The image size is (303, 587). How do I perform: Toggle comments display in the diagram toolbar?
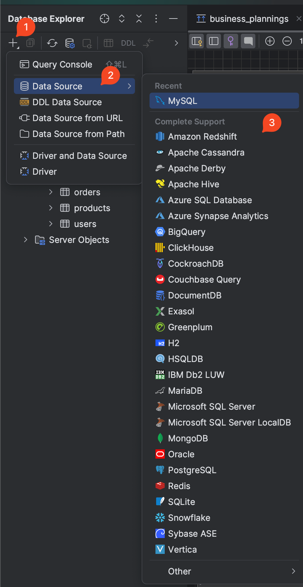click(248, 41)
